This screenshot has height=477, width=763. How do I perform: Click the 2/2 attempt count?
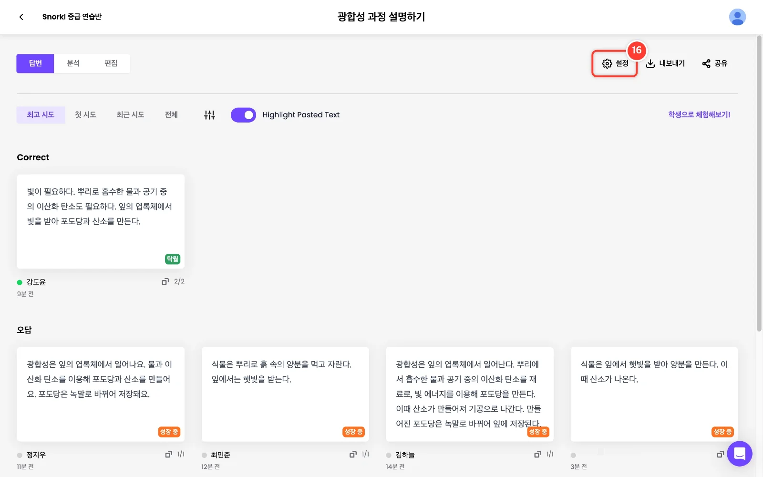coord(179,281)
